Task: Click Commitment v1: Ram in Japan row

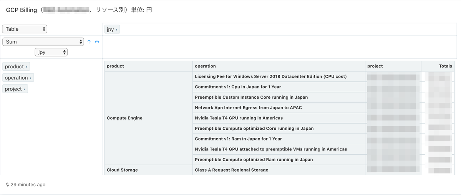Action: tap(279, 139)
